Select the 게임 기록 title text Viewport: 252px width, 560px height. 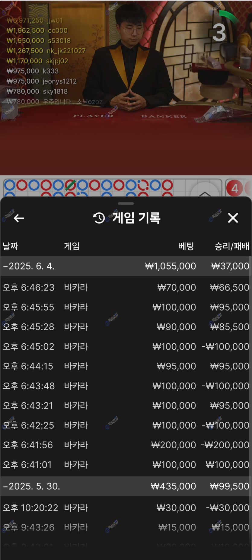136,218
